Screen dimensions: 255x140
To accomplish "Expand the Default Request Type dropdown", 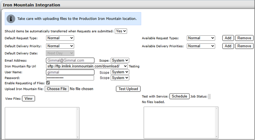I will coord(60,38).
